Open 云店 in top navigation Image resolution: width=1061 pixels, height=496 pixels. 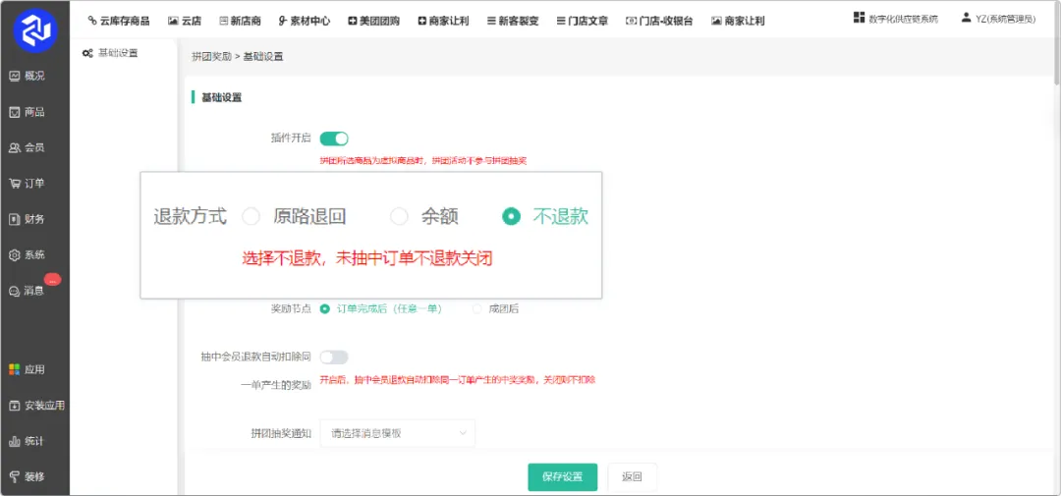pos(185,21)
